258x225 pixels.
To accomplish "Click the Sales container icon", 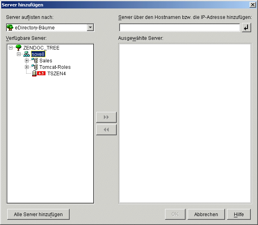I will 35,60.
